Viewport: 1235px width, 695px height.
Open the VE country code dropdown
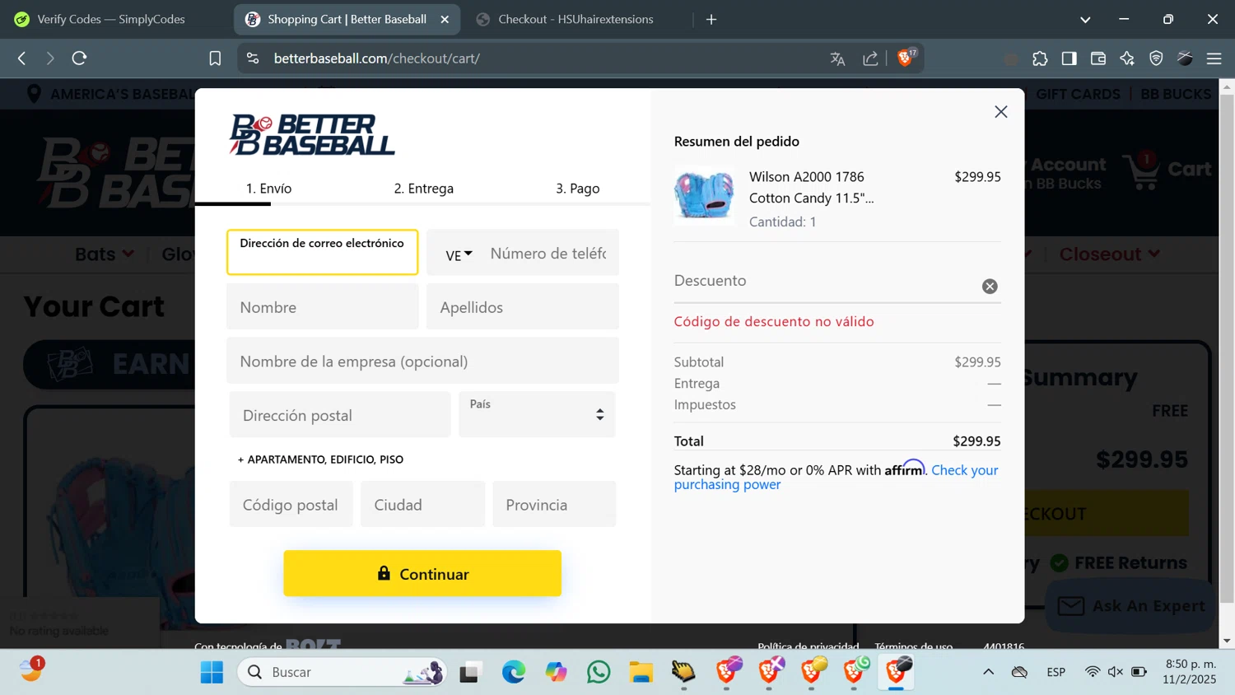coord(459,254)
